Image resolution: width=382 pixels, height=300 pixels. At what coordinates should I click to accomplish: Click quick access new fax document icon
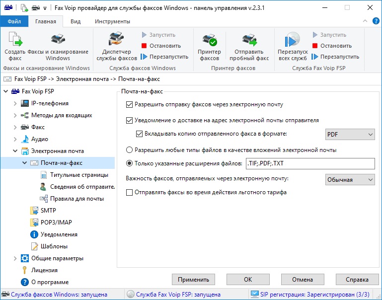pos(24,8)
